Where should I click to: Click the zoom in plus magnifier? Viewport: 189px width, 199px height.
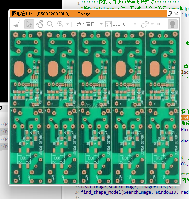pyautogui.click(x=60, y=24)
